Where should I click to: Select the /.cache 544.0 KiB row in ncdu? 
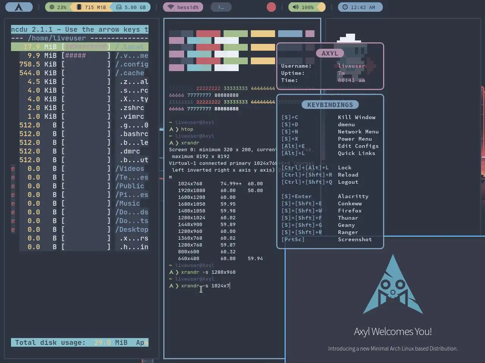[x=80, y=73]
